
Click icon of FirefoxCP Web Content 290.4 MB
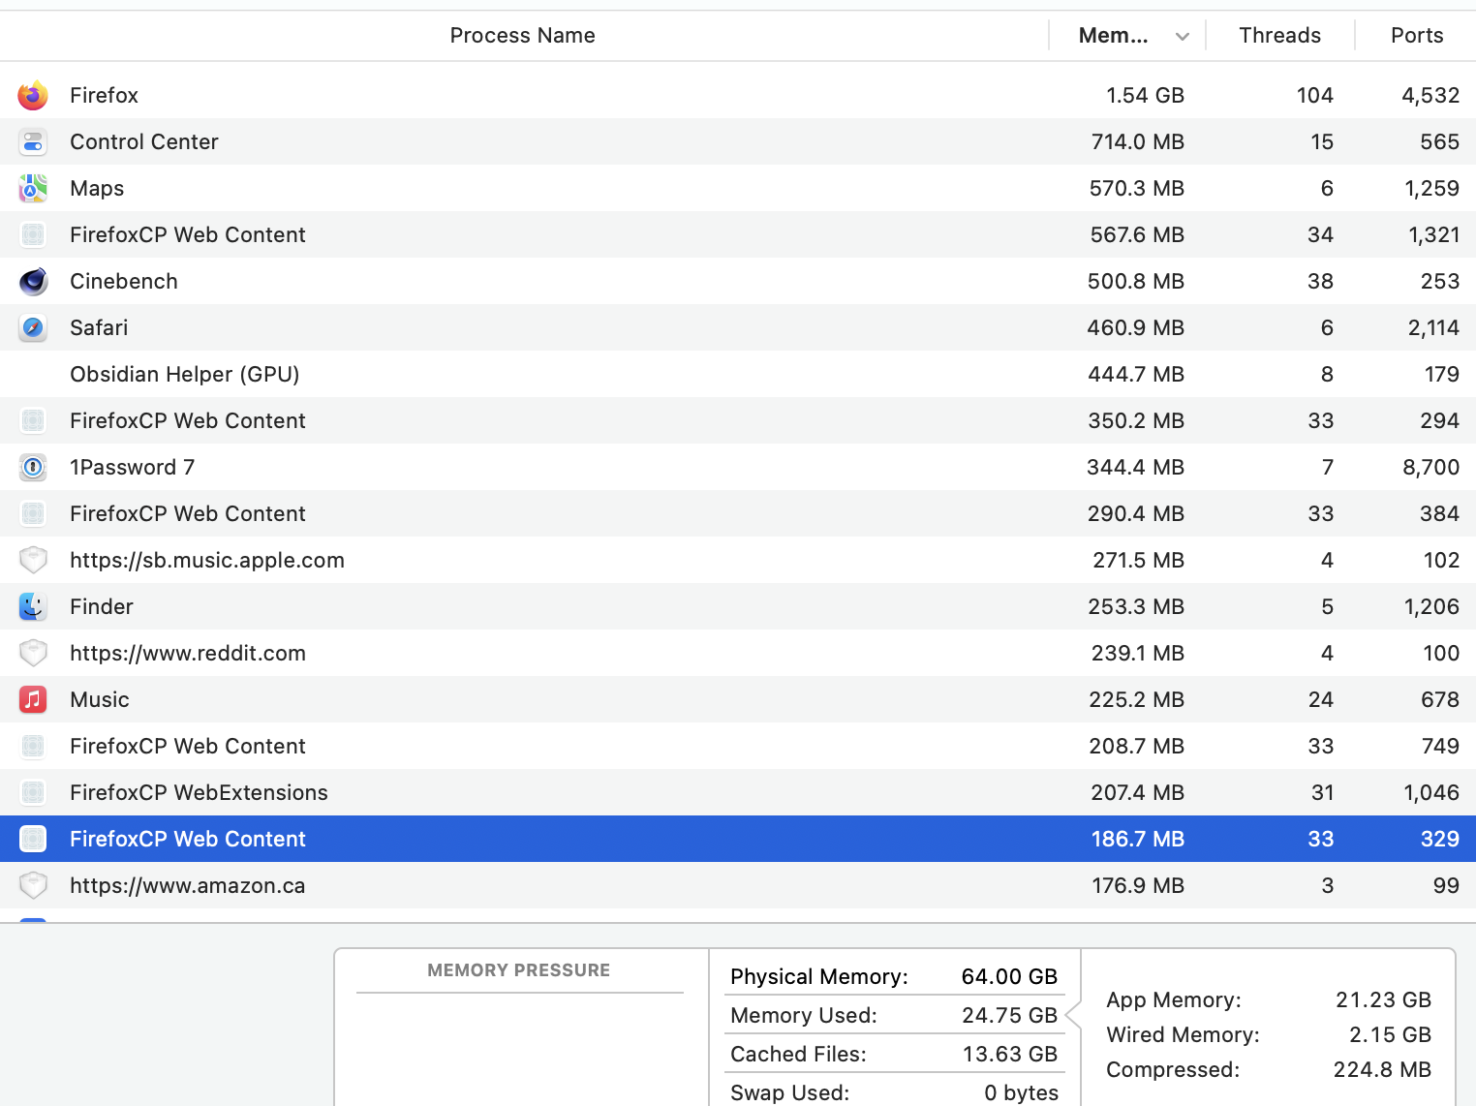33,513
